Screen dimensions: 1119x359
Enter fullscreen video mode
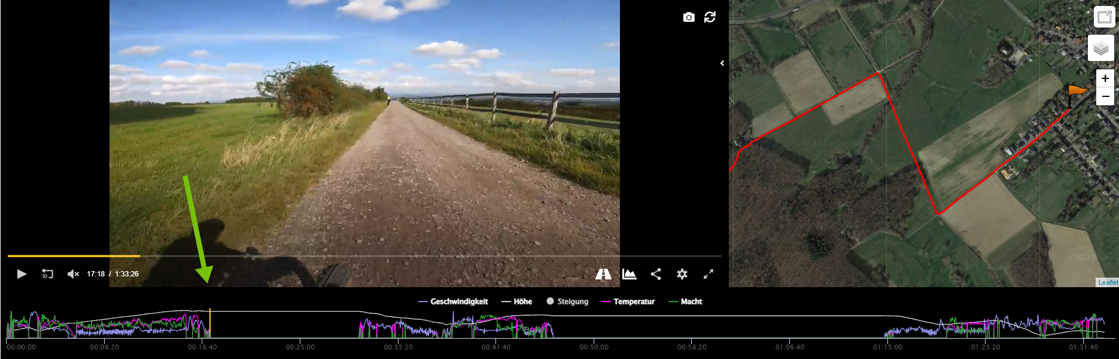tap(709, 274)
